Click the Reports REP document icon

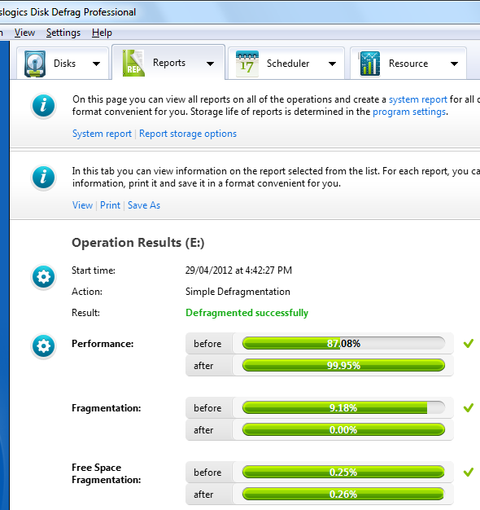(133, 63)
